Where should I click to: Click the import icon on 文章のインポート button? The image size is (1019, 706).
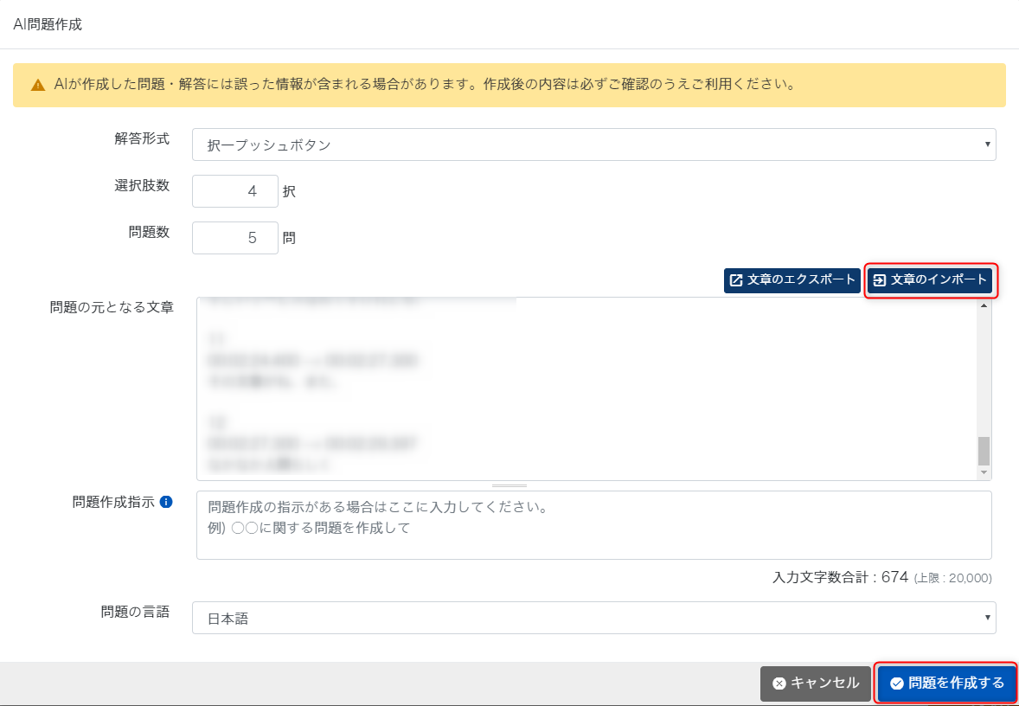(878, 280)
